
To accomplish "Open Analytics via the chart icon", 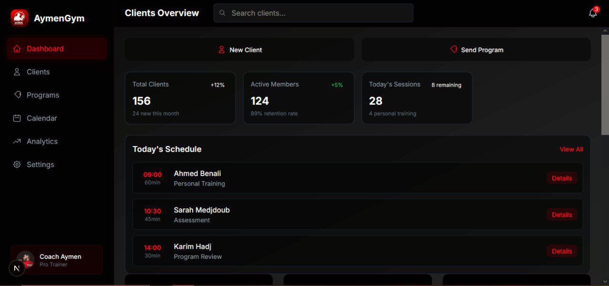I will 17,141.
